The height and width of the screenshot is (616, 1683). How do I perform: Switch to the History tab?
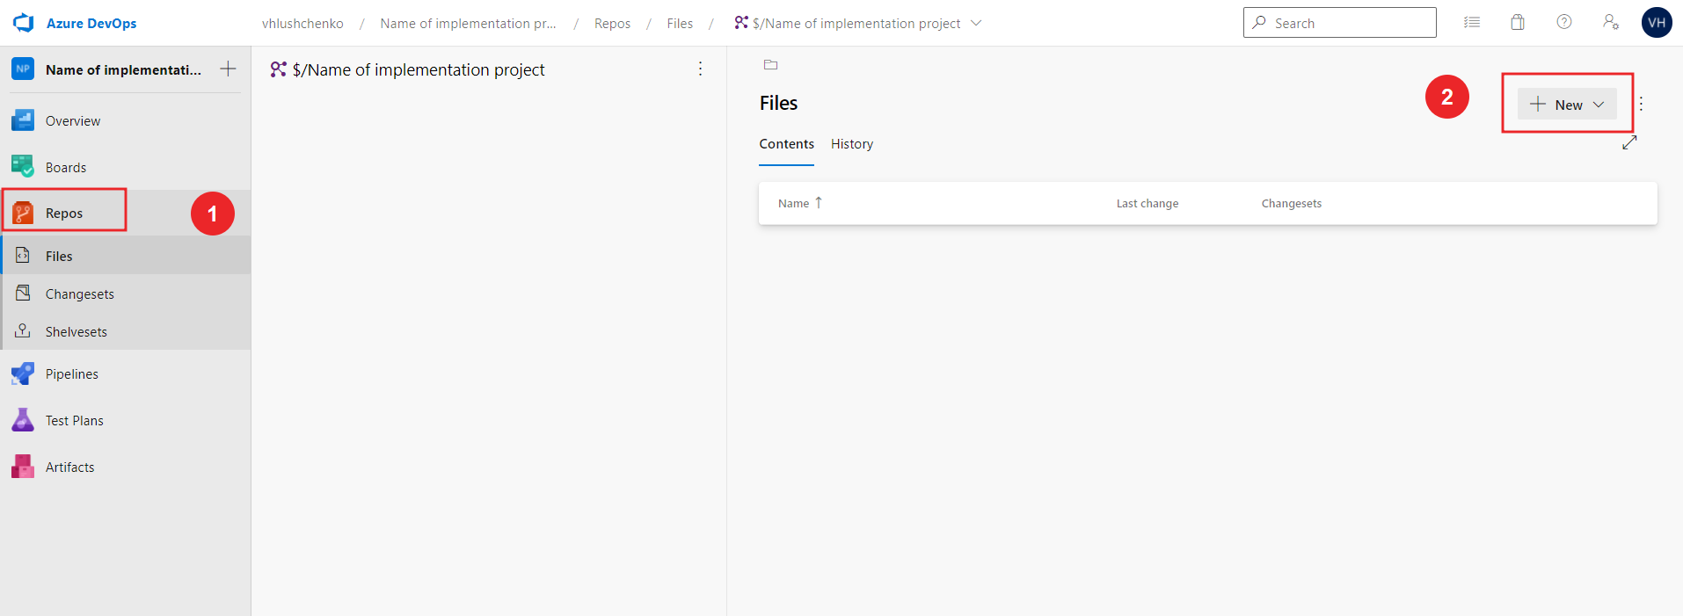[x=852, y=144]
